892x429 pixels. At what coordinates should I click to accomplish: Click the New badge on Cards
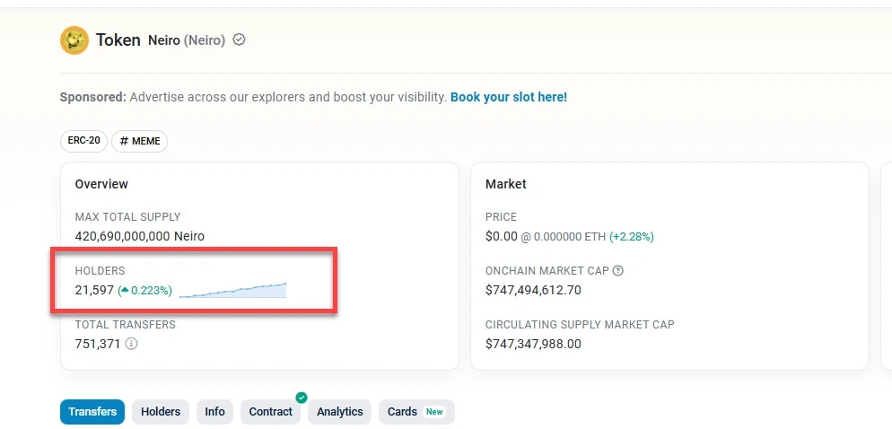[x=434, y=412]
